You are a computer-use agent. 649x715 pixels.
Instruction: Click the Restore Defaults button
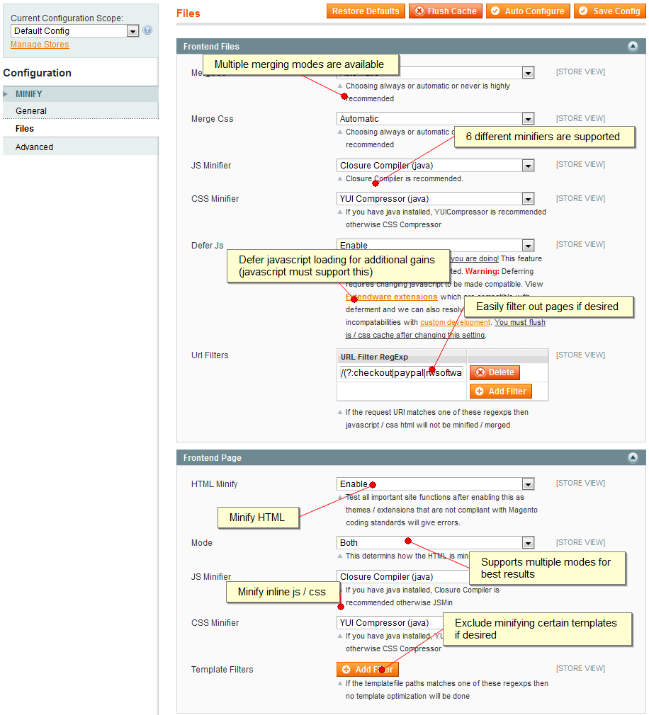[366, 11]
